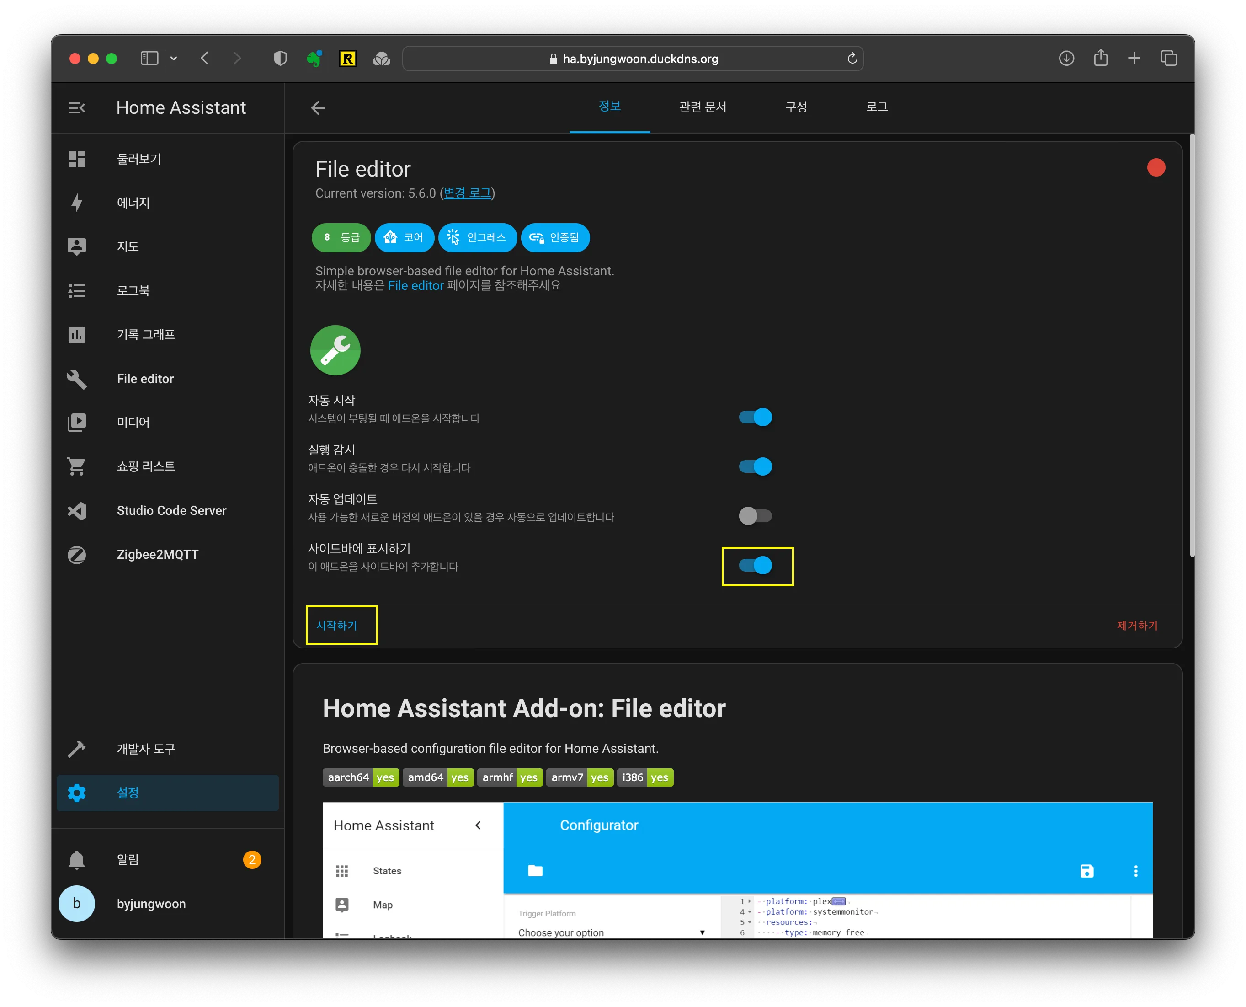Open the 미디어 media icon

point(76,422)
